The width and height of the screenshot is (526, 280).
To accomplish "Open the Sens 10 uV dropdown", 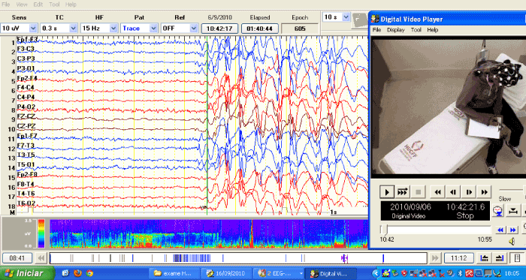I will (x=19, y=28).
